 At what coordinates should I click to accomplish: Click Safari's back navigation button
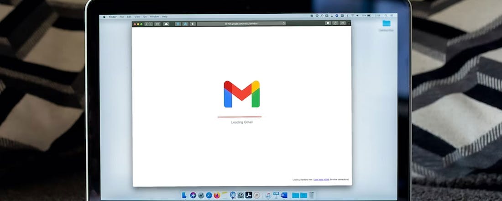click(146, 24)
